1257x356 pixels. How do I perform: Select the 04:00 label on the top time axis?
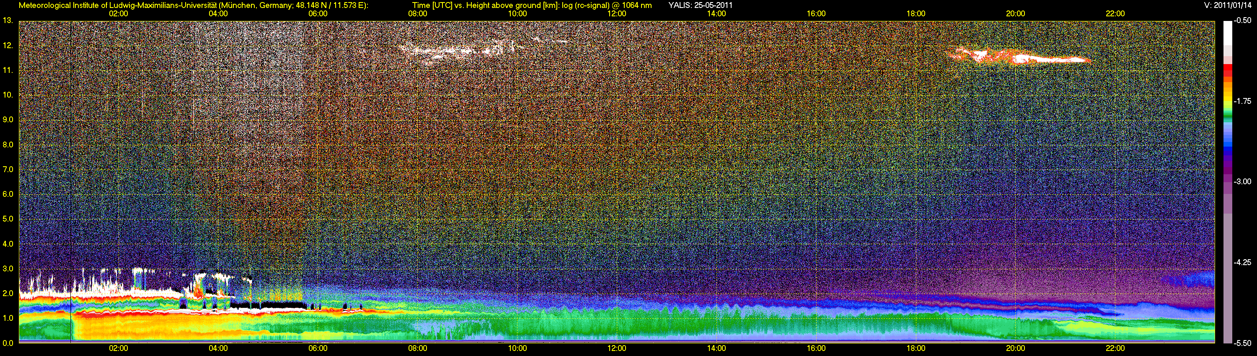[218, 14]
